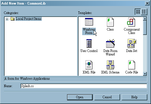Select the Class template icon
This screenshot has width=151, height=104.
coord(110,22)
